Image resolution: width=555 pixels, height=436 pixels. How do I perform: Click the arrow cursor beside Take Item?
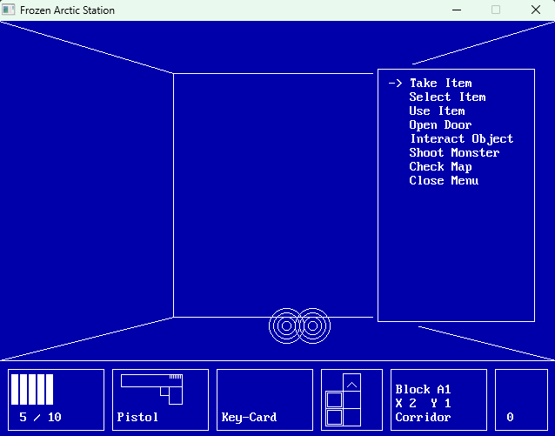[x=395, y=84]
